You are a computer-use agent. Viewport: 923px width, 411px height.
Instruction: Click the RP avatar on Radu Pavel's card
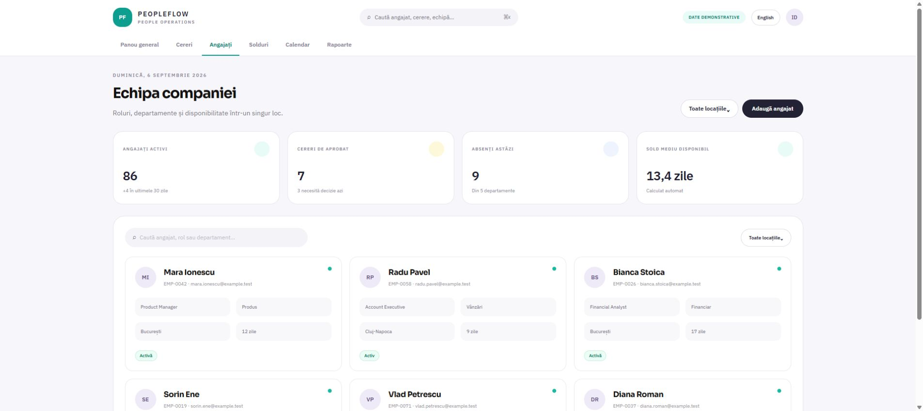pos(370,278)
